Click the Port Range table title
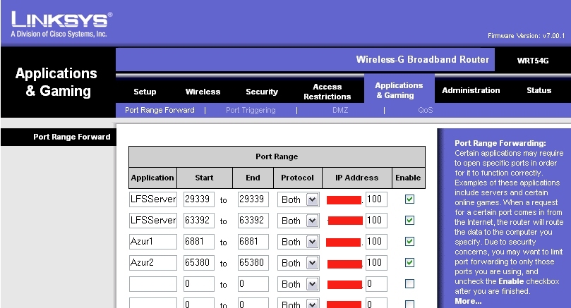Screen dimensions: 571x308 coord(277,156)
